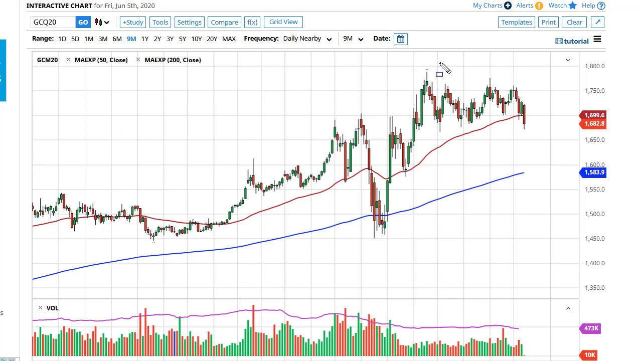
Task: Print the chart
Action: (548, 22)
